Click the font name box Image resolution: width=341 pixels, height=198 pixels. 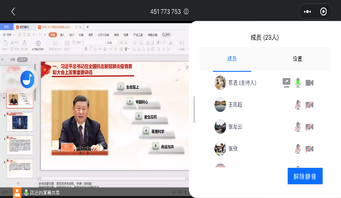pyautogui.click(x=94, y=42)
